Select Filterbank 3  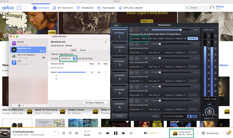[119, 63]
